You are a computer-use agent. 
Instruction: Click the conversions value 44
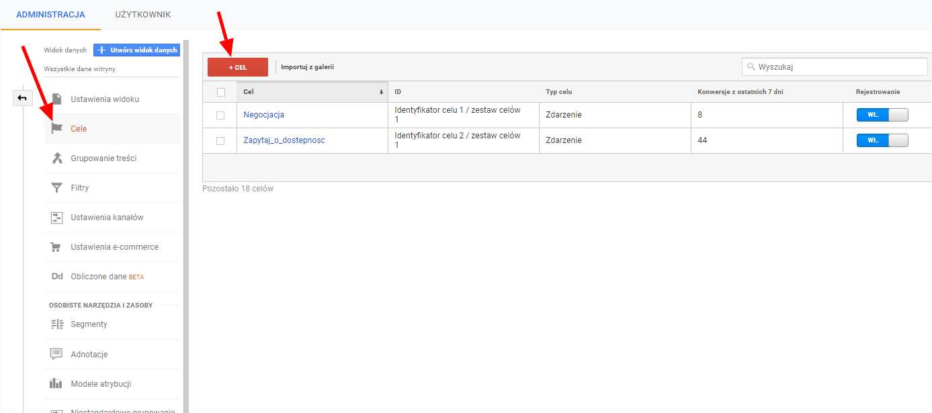(702, 140)
